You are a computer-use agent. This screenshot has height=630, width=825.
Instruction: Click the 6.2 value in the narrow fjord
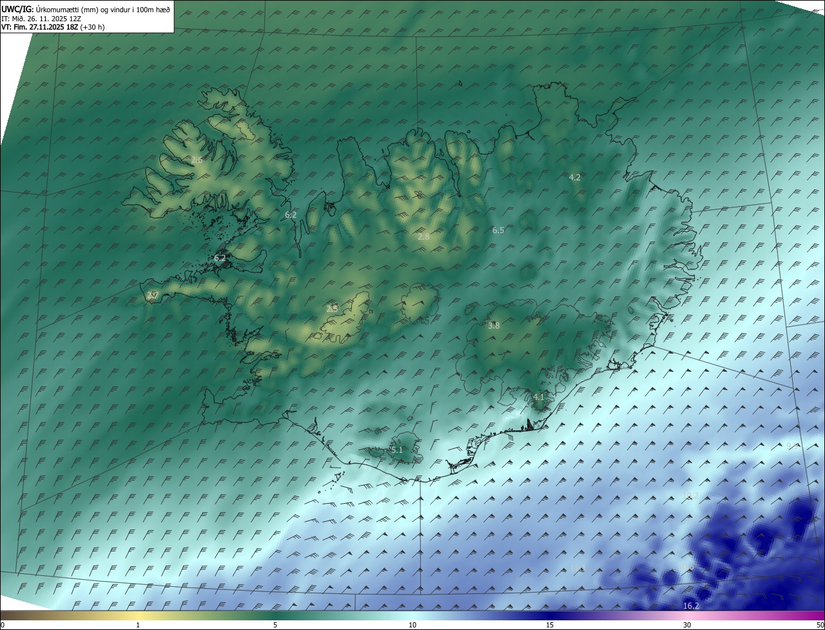coord(291,215)
